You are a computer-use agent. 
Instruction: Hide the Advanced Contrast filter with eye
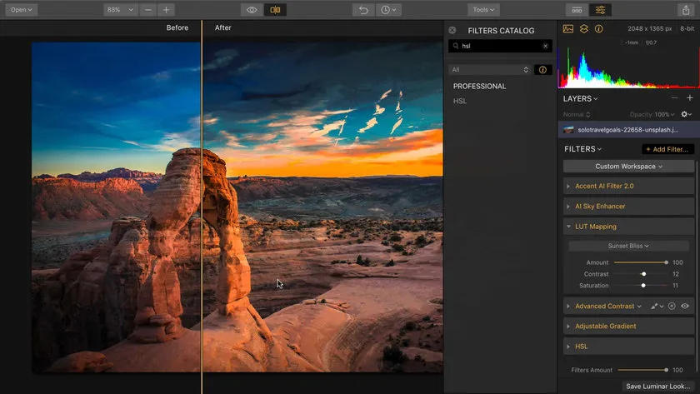685,307
